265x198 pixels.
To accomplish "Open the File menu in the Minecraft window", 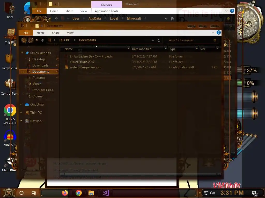I will 39,11.
